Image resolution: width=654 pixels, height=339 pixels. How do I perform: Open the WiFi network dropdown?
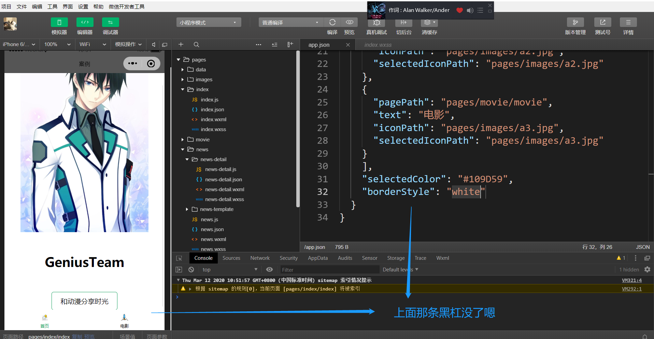coord(93,44)
